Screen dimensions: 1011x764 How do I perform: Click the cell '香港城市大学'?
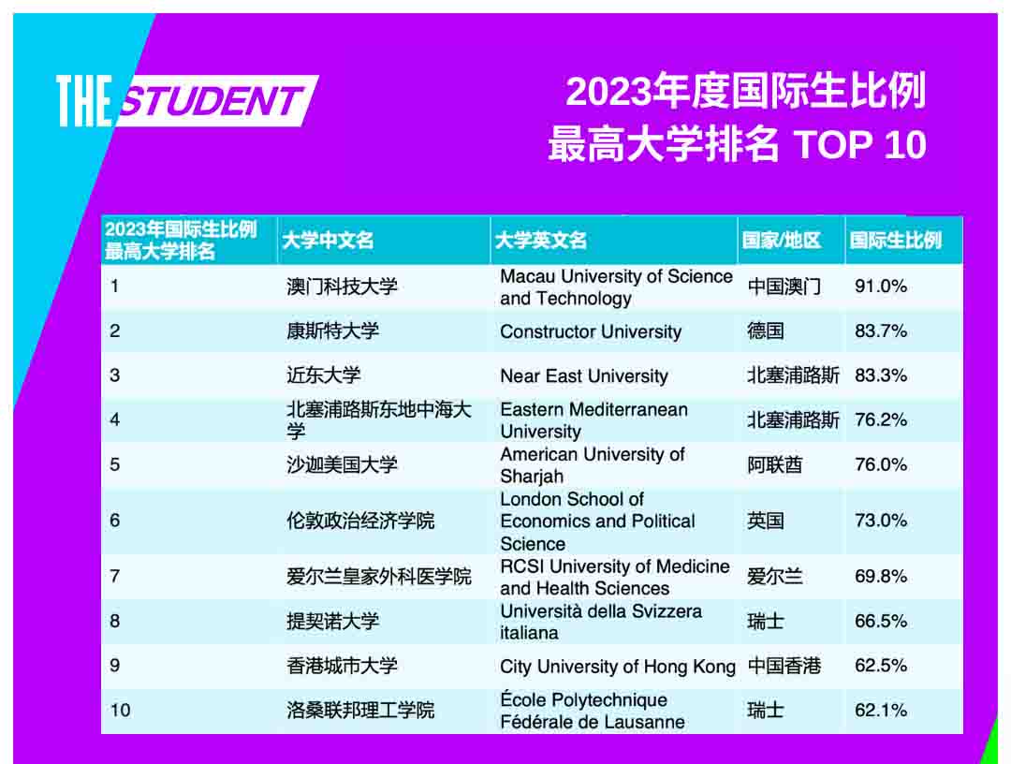pos(342,666)
